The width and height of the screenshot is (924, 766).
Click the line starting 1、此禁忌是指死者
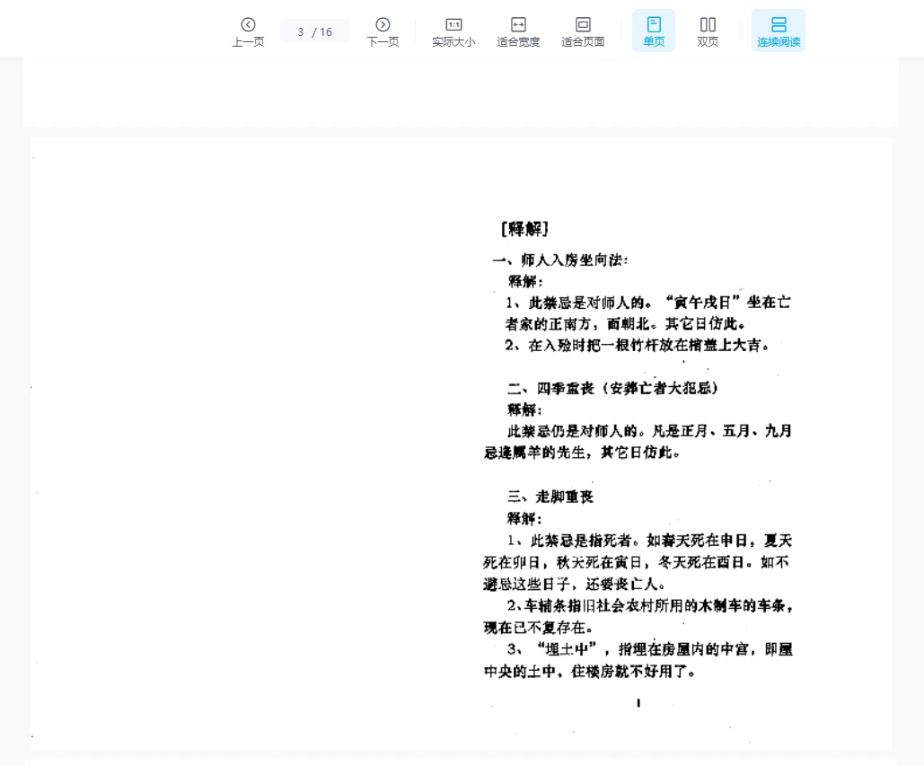(x=649, y=541)
